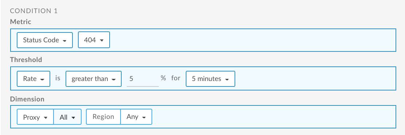Screen dimensions: 405x135
Task: Click the Dimension section label
Action: (x=27, y=99)
